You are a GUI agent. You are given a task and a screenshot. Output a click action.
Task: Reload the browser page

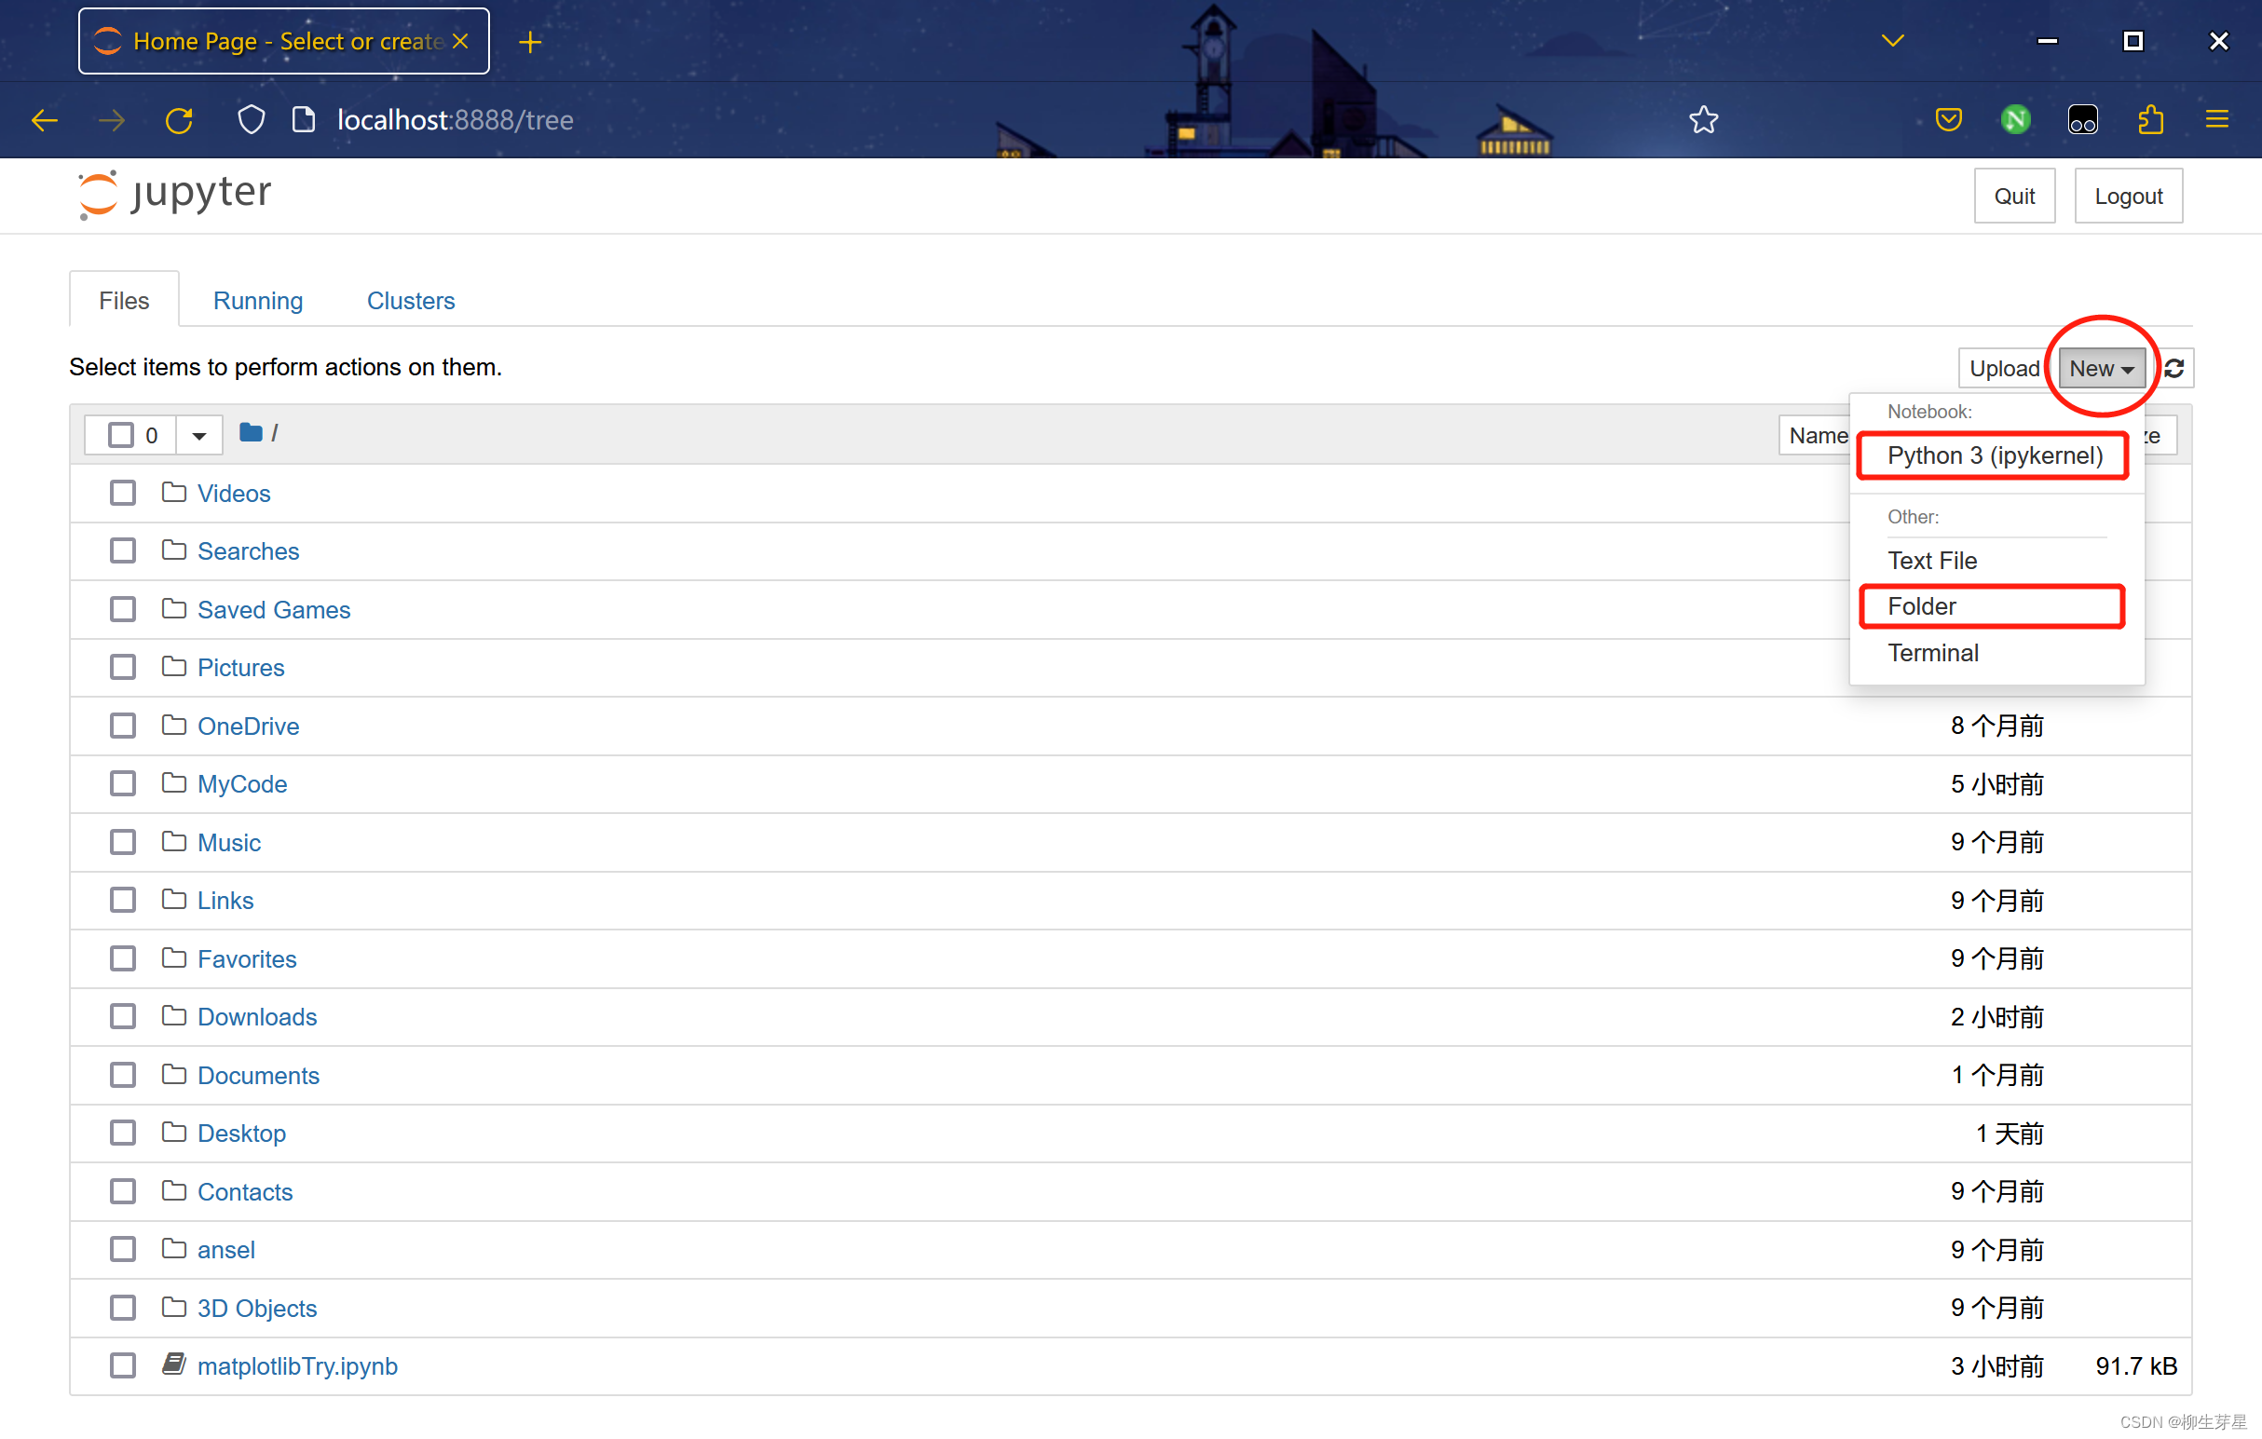[x=180, y=120]
